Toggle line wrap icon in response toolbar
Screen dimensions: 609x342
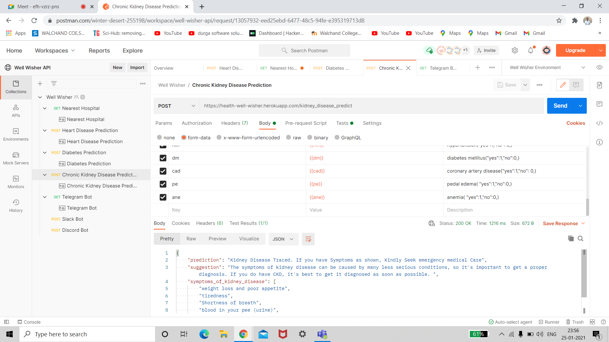coord(308,239)
